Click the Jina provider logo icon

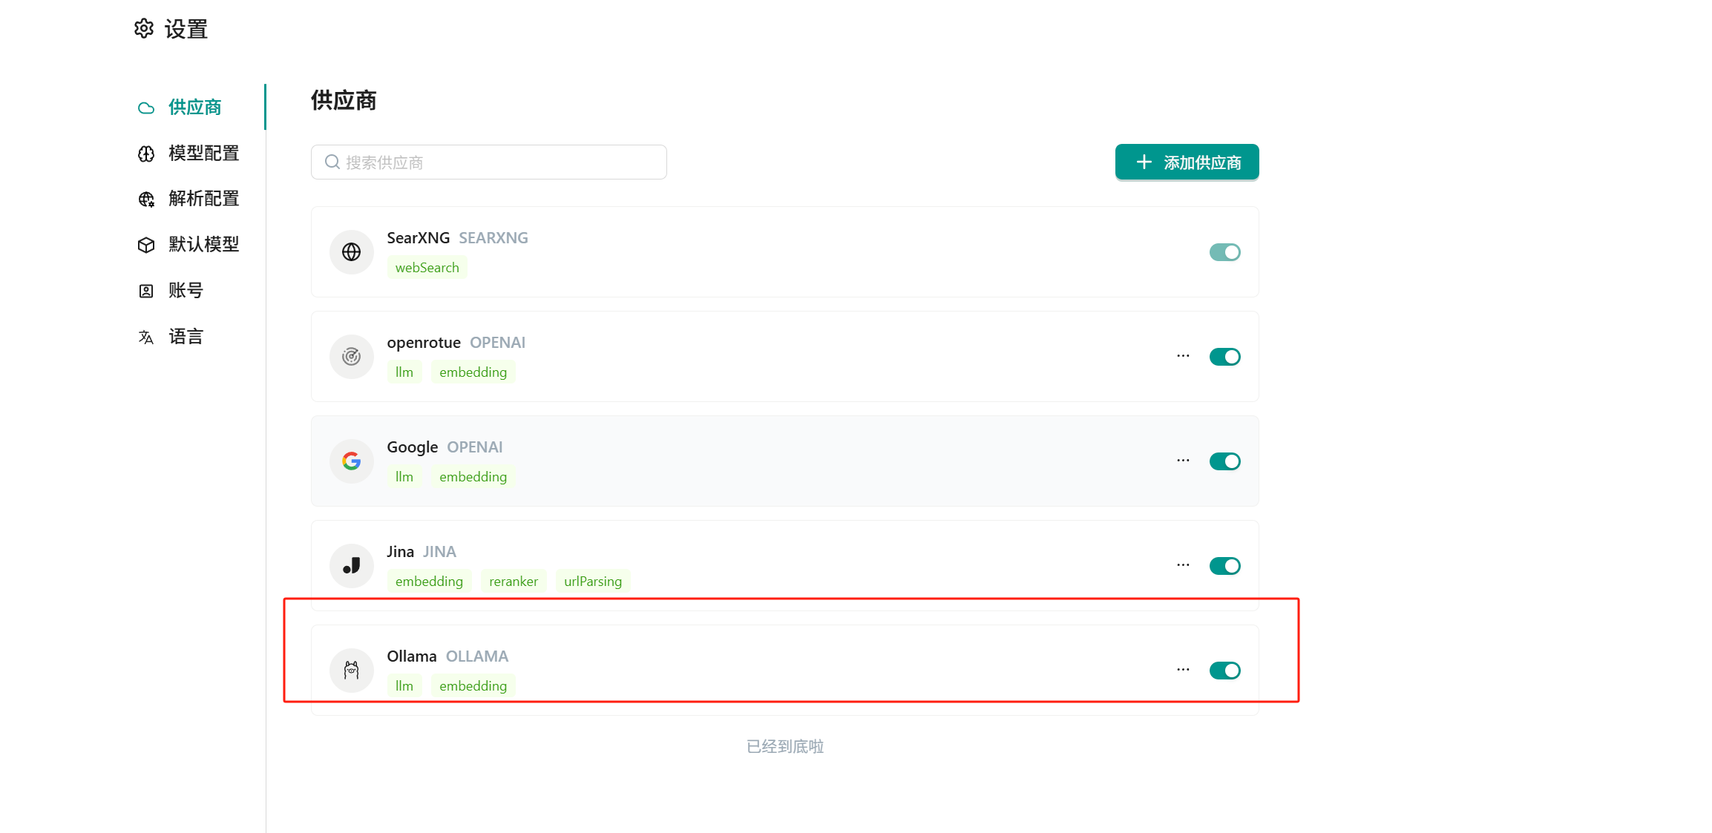point(351,566)
